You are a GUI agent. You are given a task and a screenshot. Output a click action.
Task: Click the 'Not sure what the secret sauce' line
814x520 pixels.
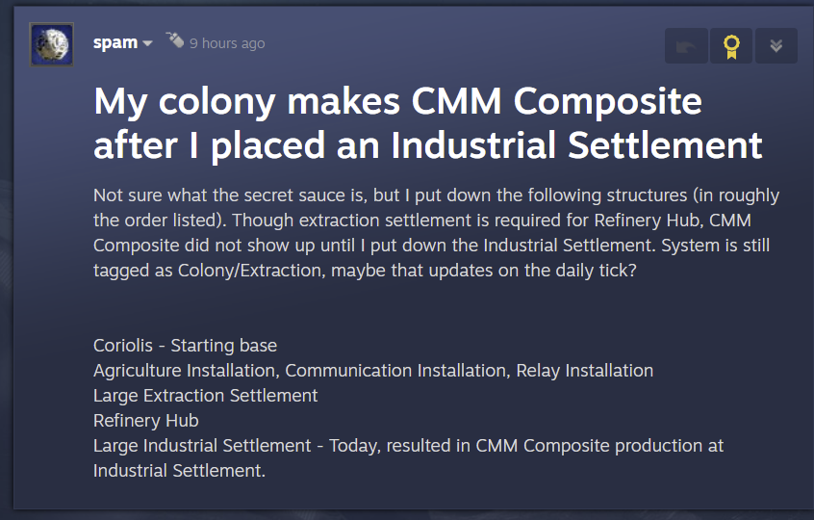click(x=436, y=195)
